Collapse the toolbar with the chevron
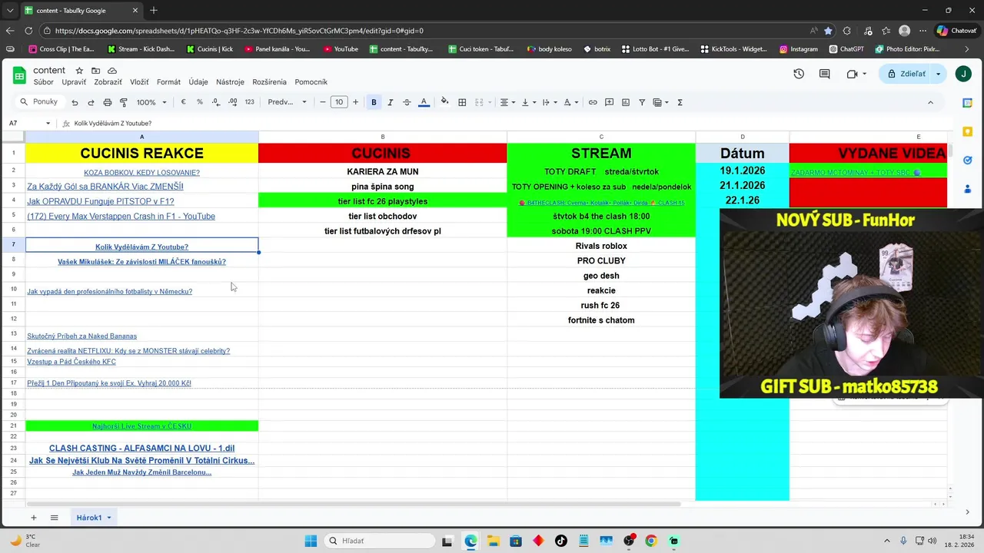984x553 pixels. [x=930, y=102]
